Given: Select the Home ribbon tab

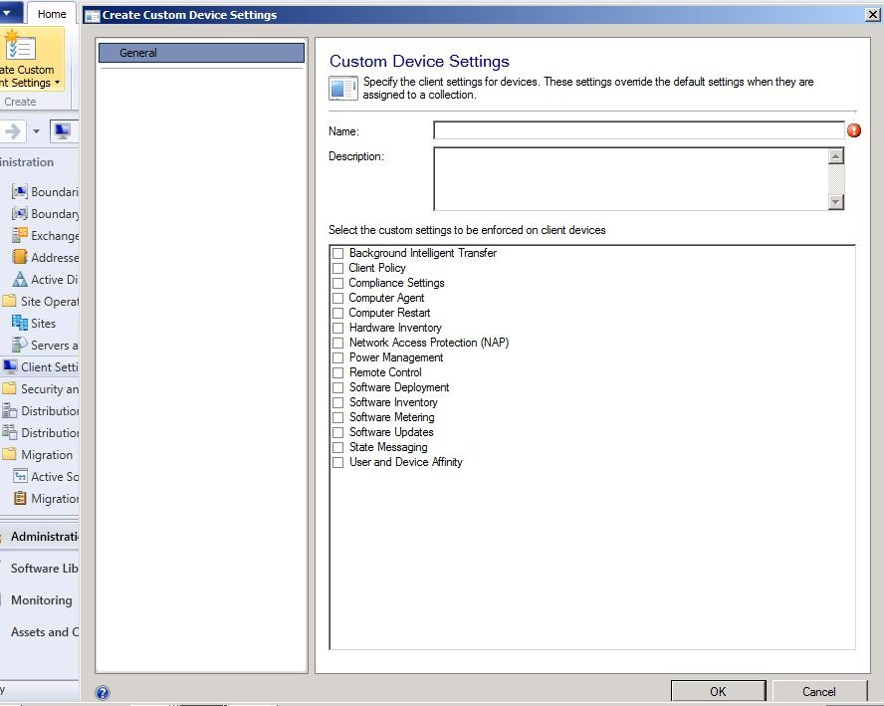Looking at the screenshot, I should pyautogui.click(x=52, y=14).
